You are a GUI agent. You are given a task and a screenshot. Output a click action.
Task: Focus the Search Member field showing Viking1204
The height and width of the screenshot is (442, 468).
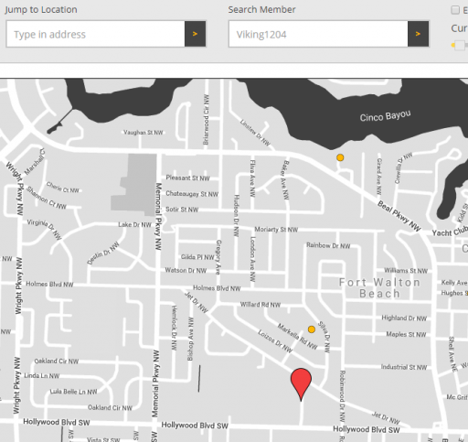pos(318,34)
